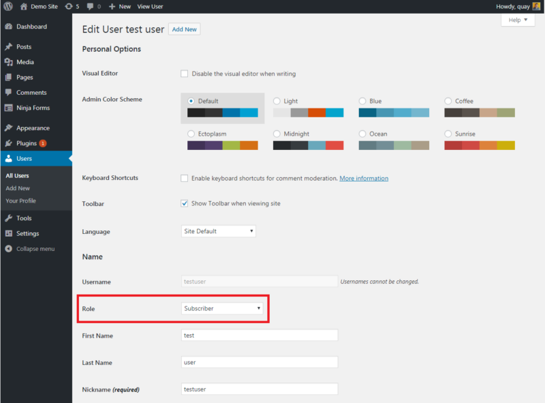Go to Your Profile in the Users submenu

point(27,200)
